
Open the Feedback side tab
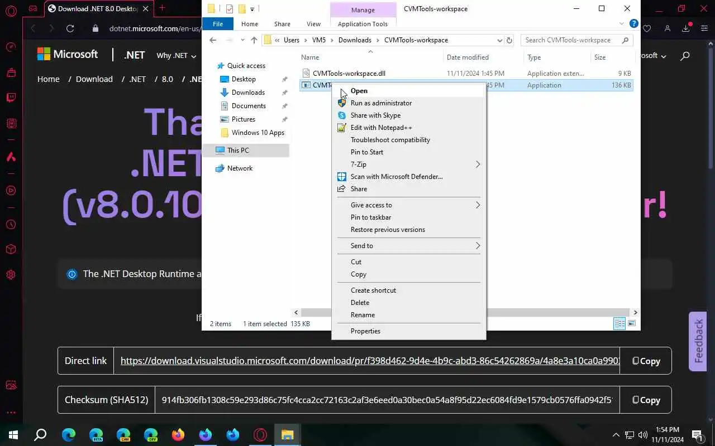[x=698, y=341]
